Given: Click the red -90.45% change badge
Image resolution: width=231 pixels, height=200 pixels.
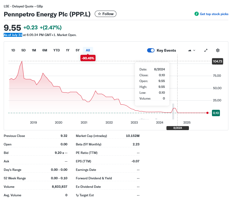Looking at the screenshot, I should [88, 58].
